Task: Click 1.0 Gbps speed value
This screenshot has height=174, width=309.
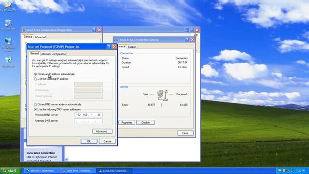Action: (183, 67)
